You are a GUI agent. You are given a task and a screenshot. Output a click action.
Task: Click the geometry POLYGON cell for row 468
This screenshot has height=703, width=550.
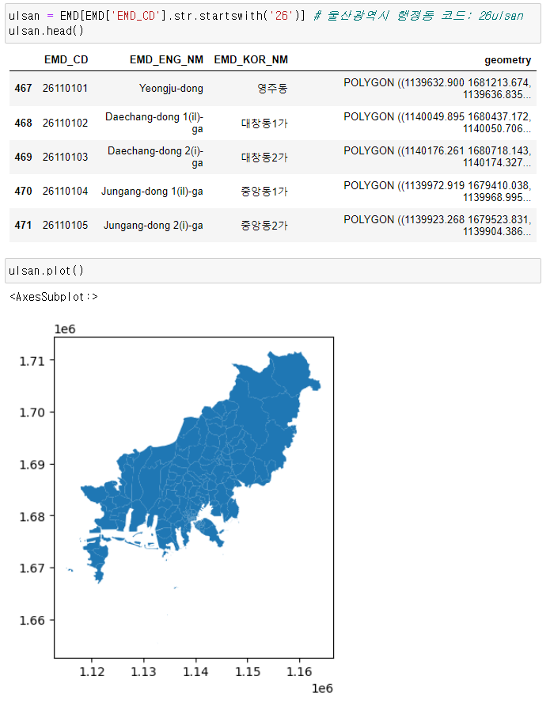pos(438,123)
